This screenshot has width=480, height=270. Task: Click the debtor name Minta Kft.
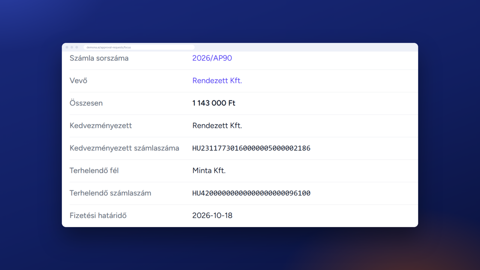point(209,170)
